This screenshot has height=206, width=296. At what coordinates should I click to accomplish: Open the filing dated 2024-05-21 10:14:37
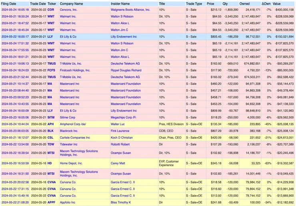pos(15,84)
